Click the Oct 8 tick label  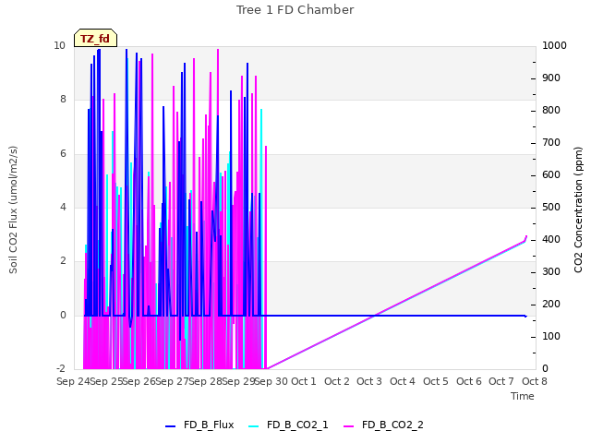(x=535, y=381)
